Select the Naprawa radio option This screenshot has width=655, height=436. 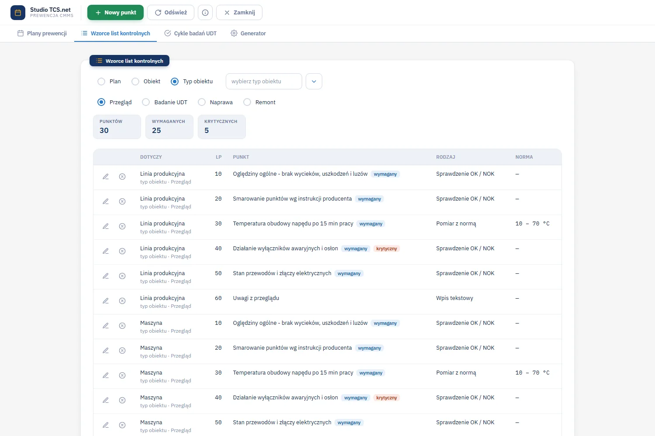coord(202,102)
